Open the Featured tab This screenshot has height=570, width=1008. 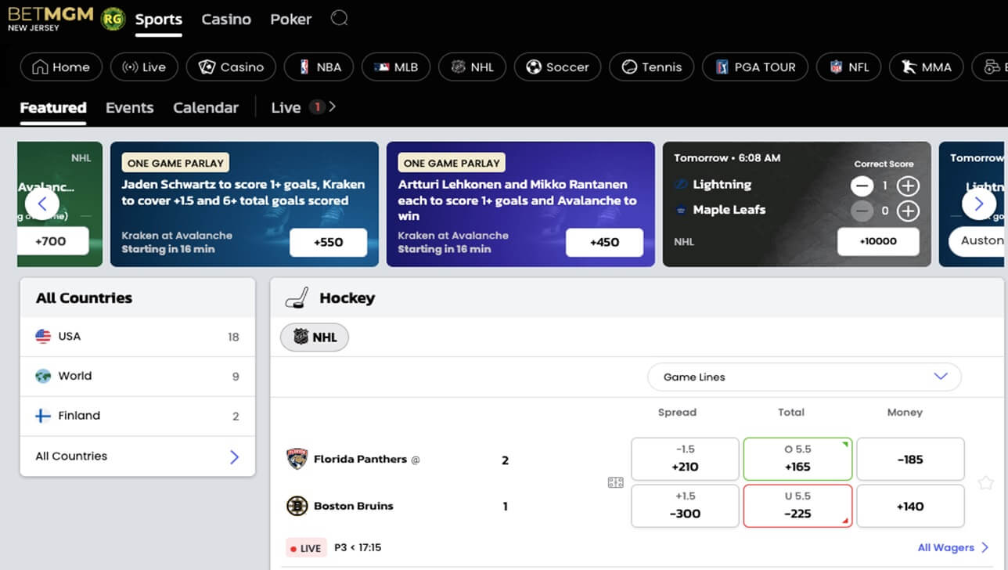tap(53, 108)
